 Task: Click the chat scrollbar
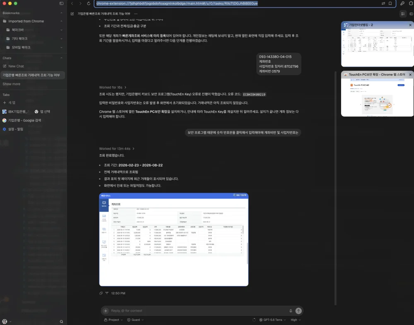(x=336, y=188)
